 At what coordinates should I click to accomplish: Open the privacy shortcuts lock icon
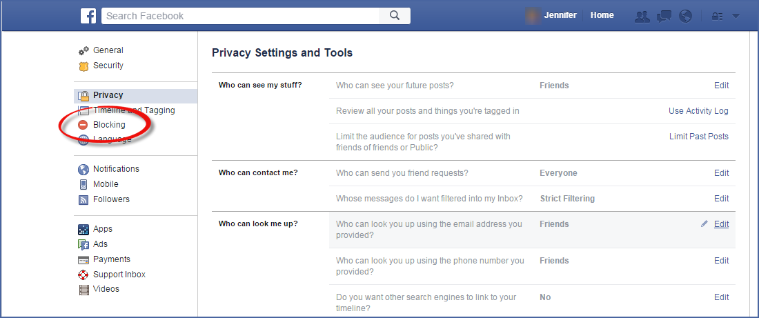pos(717,16)
